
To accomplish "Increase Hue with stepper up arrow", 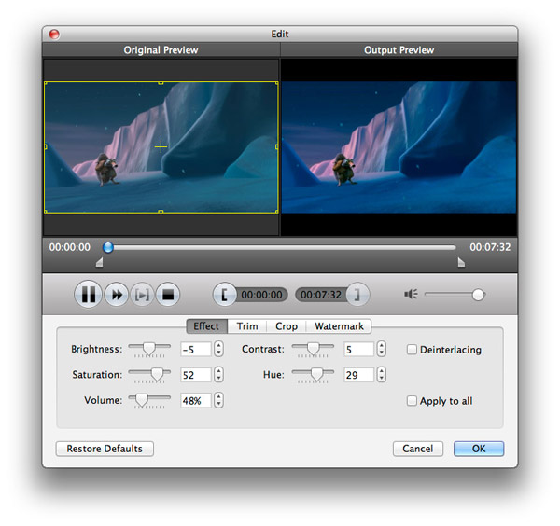I will coord(382,371).
